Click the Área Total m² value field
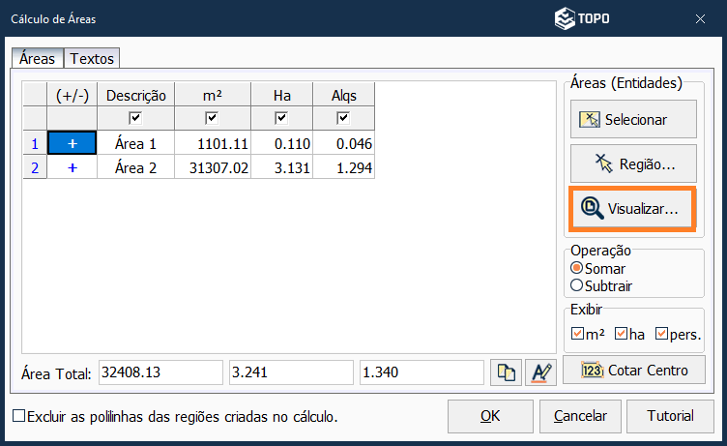This screenshot has height=446, width=727. pos(160,373)
